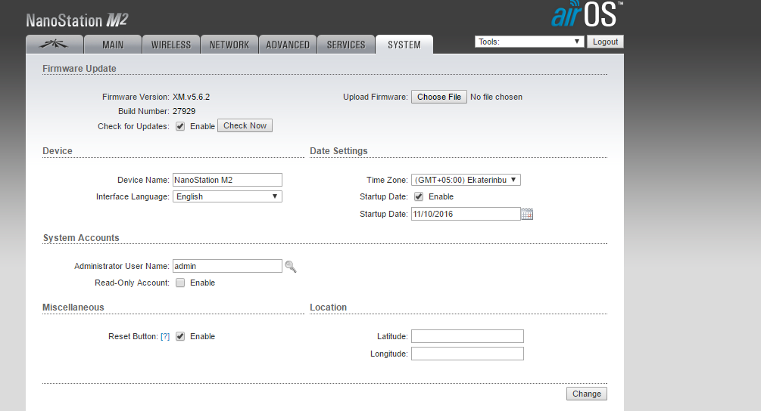This screenshot has height=411, width=761.
Task: Toggle the Reset Button Enable checkbox
Action: coord(180,336)
